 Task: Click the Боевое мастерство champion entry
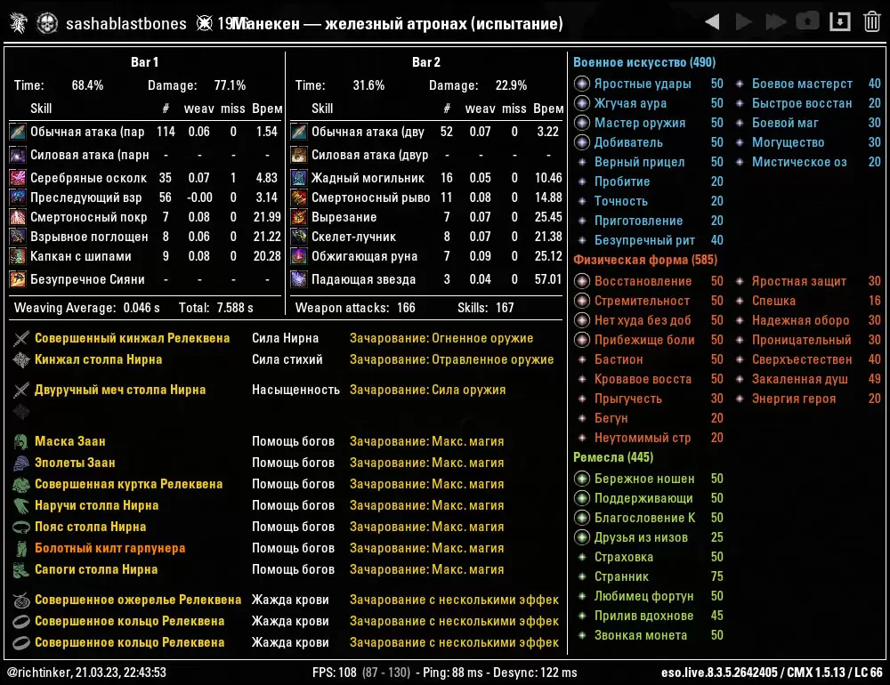(808, 84)
